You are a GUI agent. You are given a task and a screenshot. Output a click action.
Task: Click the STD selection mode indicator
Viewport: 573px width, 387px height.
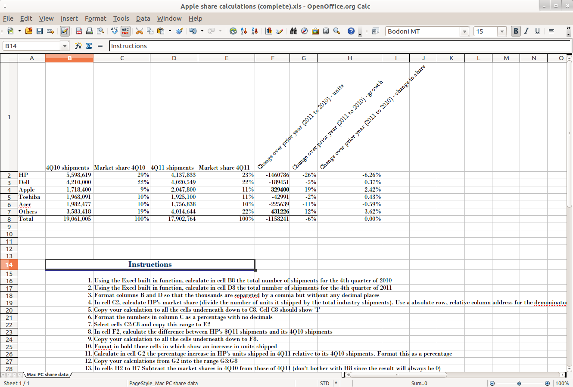tap(324, 383)
